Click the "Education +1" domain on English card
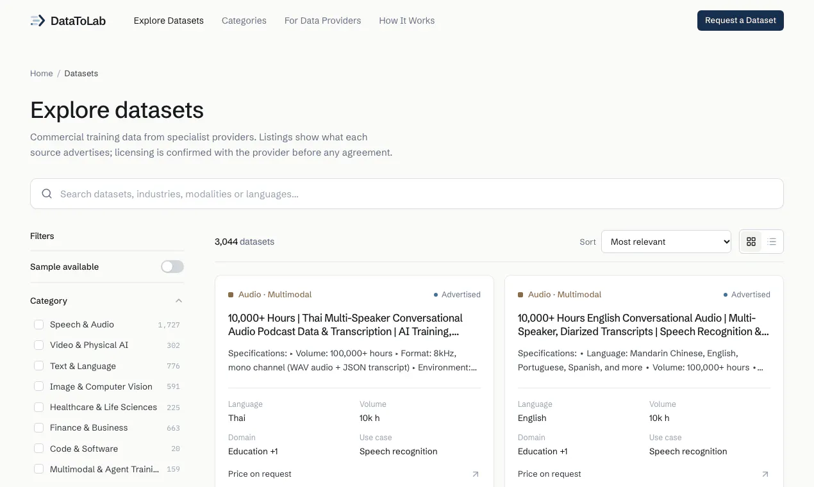The width and height of the screenshot is (814, 487). coord(543,451)
